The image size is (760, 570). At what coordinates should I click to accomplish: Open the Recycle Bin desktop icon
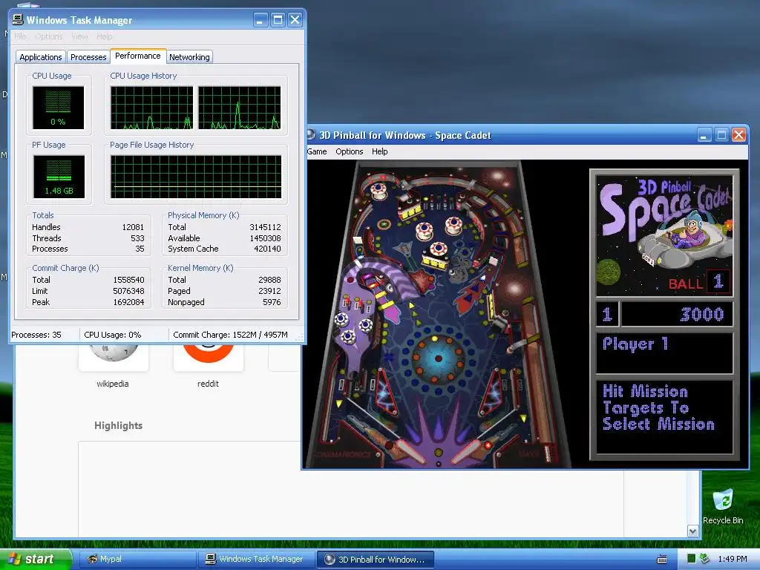723,506
